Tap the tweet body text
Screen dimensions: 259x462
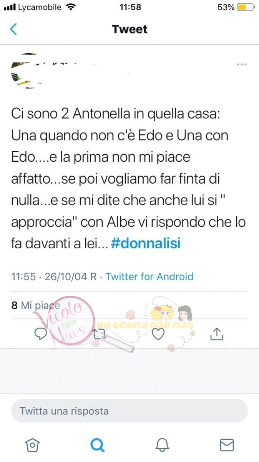point(128,179)
